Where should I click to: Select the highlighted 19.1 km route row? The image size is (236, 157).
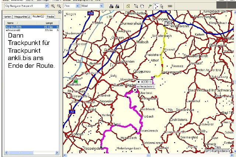[29, 27]
